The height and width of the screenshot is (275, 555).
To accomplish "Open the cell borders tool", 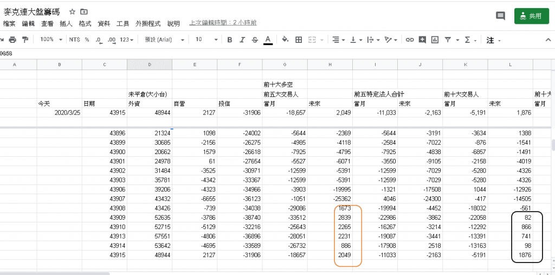I will (x=299, y=40).
